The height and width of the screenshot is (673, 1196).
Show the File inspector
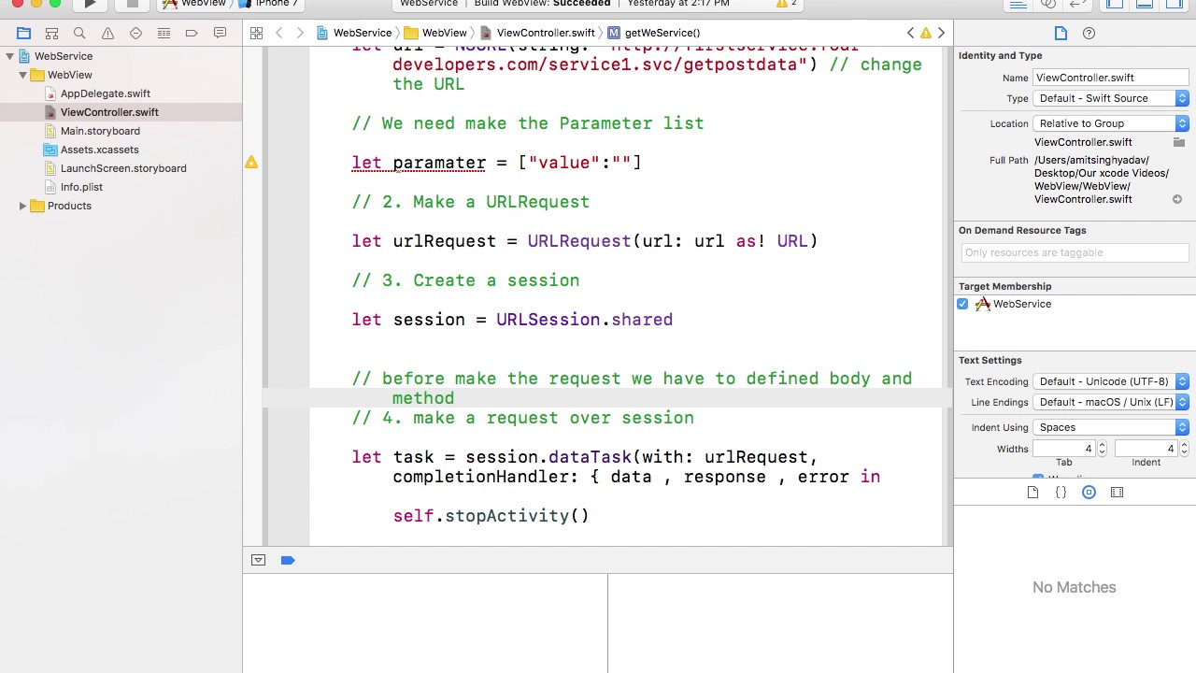[x=1061, y=34]
